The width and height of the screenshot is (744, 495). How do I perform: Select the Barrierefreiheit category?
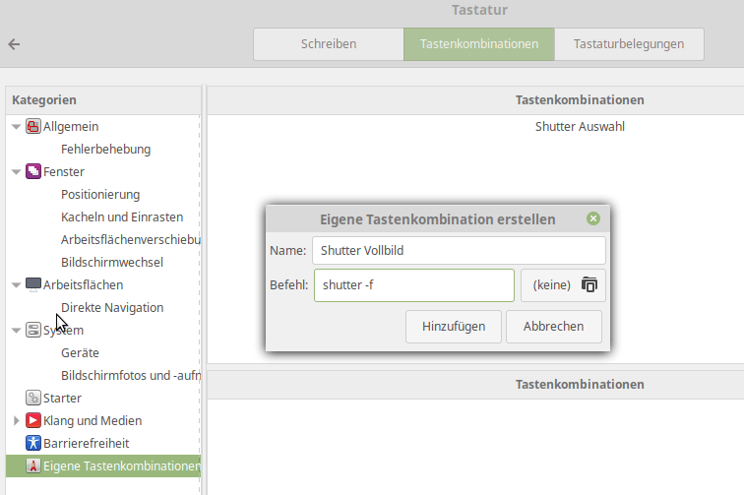[x=87, y=443]
